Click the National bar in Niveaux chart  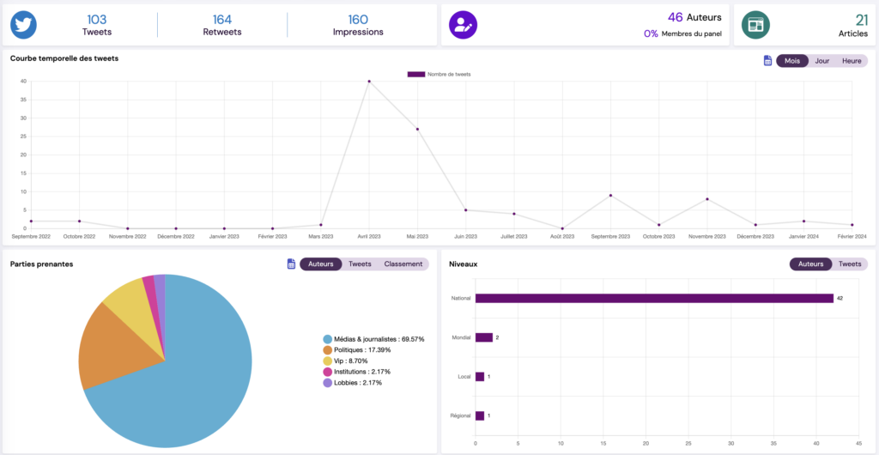[x=653, y=299]
